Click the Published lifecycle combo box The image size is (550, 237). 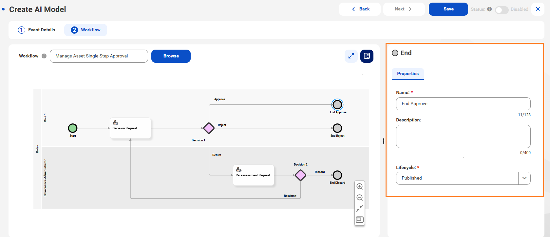click(463, 178)
